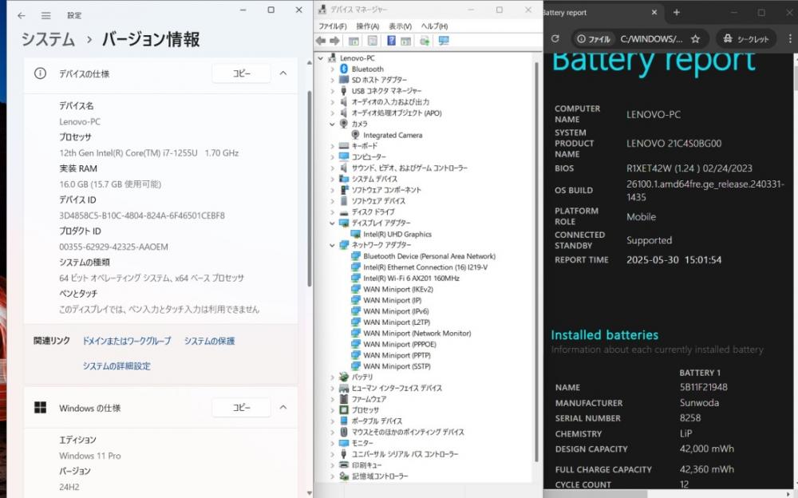Collapse the ネットワーク アダプター category
The height and width of the screenshot is (498, 798).
(x=332, y=245)
